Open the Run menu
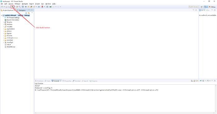 (43, 4)
